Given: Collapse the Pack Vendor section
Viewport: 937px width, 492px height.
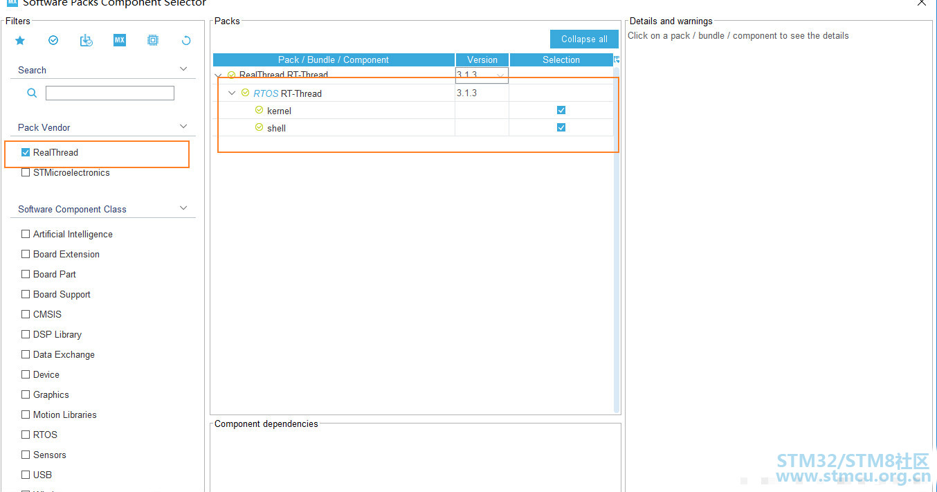Looking at the screenshot, I should point(183,127).
